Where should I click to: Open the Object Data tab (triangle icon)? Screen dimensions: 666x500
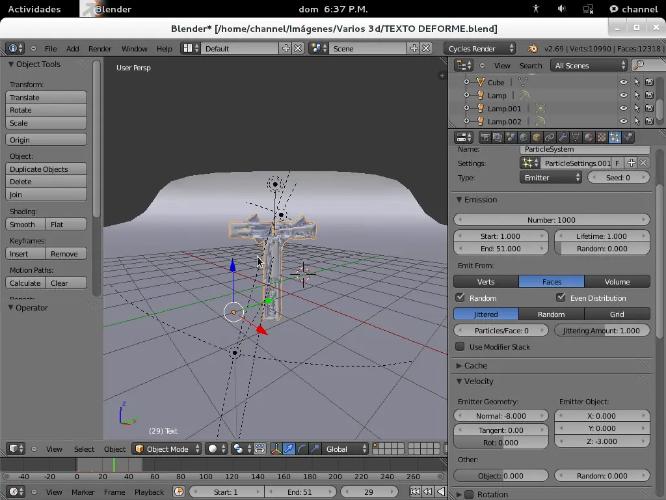[x=576, y=137]
